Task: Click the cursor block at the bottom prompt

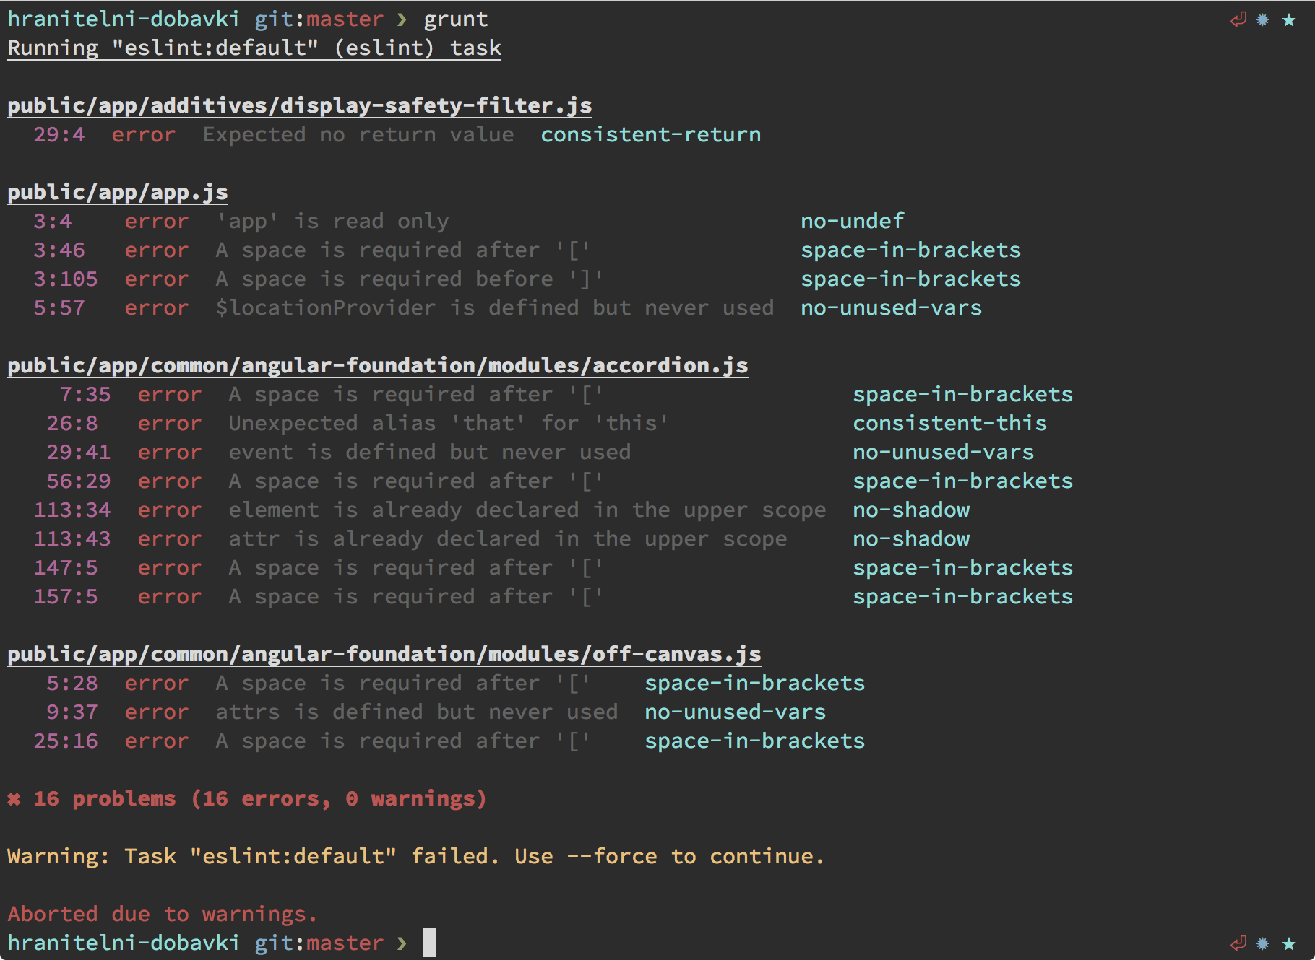Action: (x=430, y=943)
